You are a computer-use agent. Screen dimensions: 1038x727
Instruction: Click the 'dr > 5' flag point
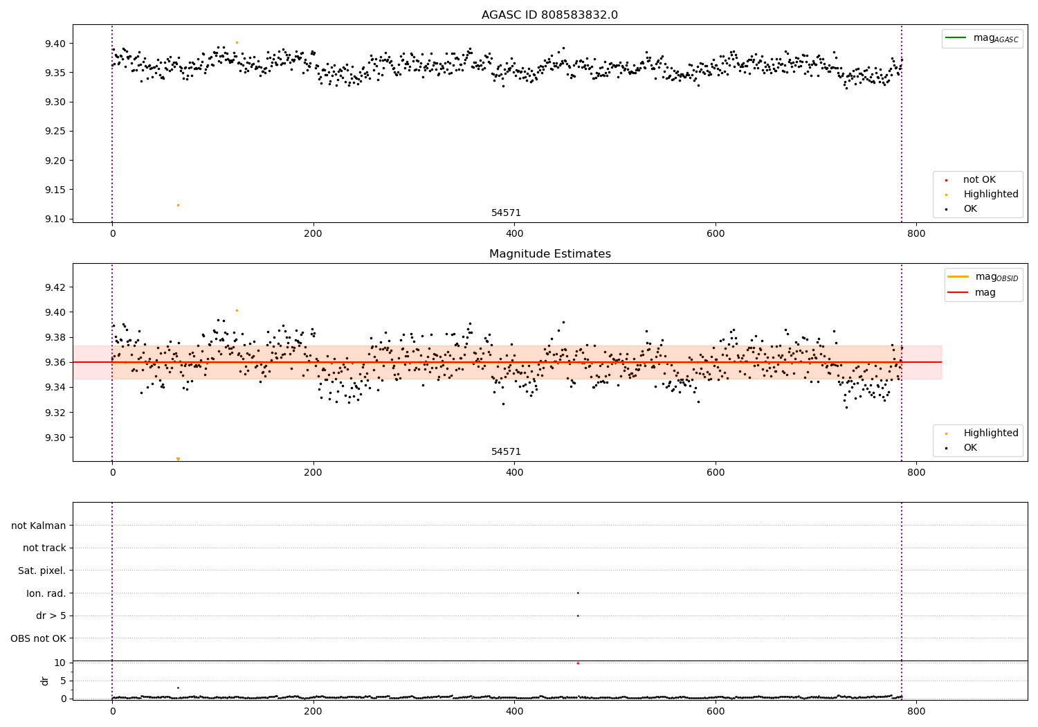coord(578,616)
